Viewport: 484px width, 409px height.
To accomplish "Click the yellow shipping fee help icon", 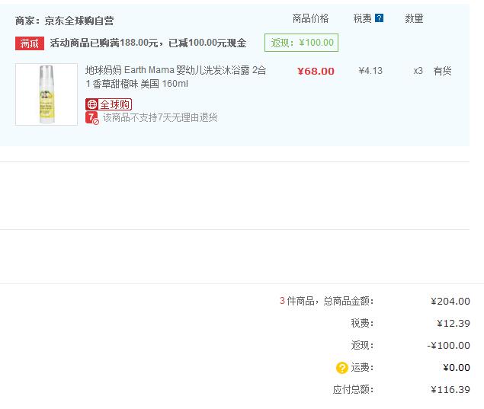I will click(x=342, y=368).
